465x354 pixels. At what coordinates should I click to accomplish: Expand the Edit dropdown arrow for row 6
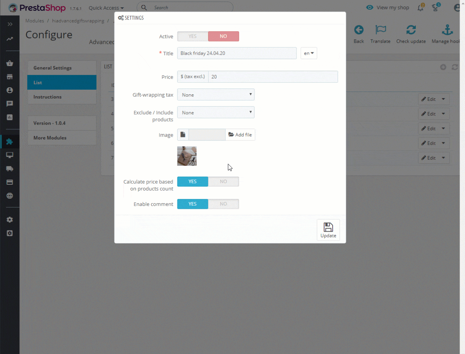pos(443,143)
